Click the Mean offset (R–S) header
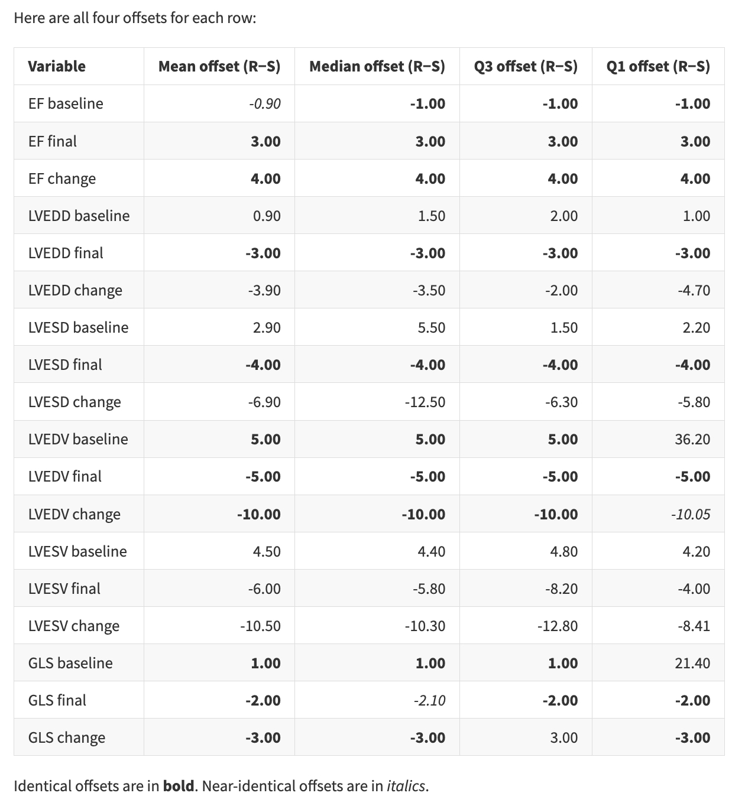745x806 pixels. (x=219, y=66)
